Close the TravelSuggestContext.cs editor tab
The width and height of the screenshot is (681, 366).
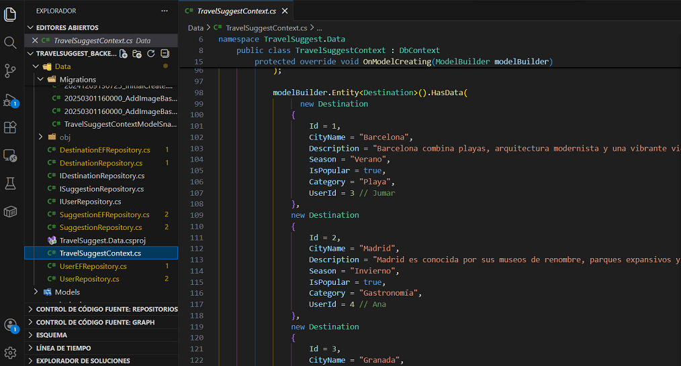[285, 11]
